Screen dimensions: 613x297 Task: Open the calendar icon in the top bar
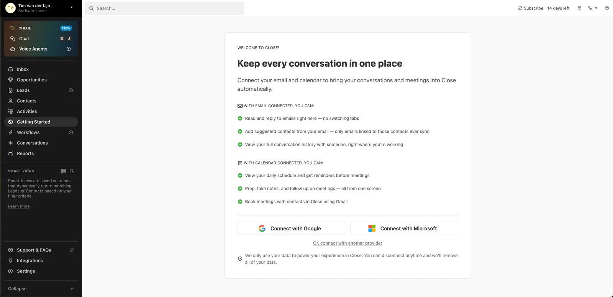[579, 8]
